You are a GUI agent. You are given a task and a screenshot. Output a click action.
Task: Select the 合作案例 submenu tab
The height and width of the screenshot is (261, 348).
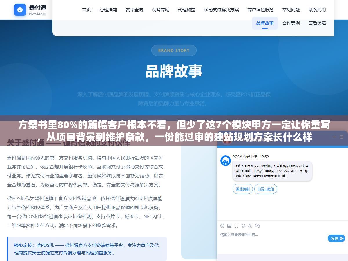click(291, 23)
